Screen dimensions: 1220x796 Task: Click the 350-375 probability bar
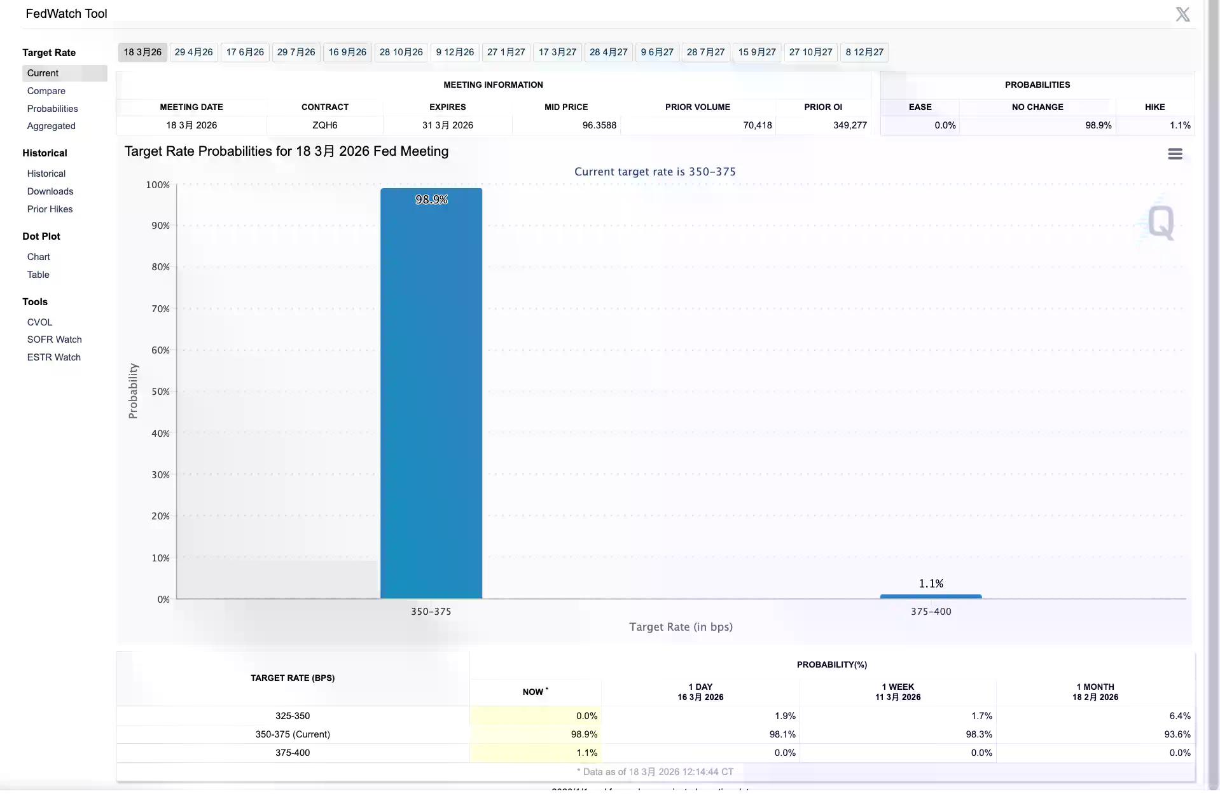(431, 394)
